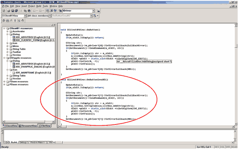The image size is (238, 149).
Task: Open the All class members filter arrow
Action: coord(50,16)
